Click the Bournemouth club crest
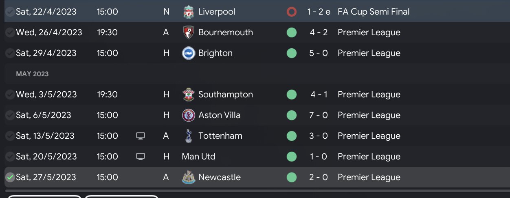510x198 pixels. point(188,32)
